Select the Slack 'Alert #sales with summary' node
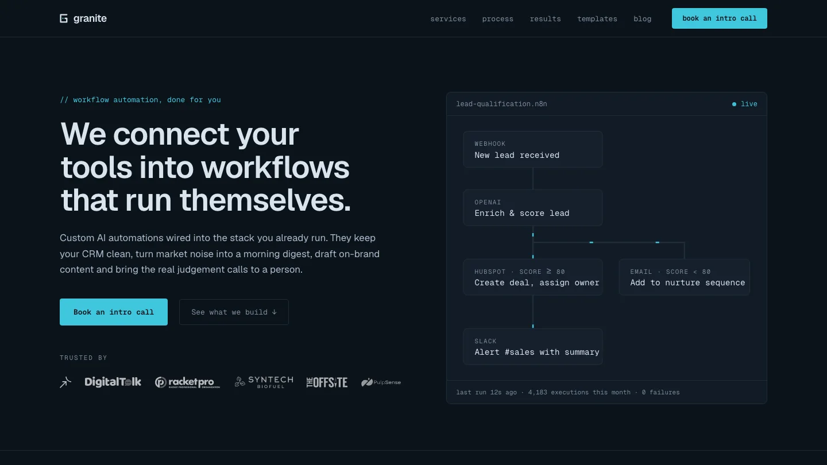 533,346
